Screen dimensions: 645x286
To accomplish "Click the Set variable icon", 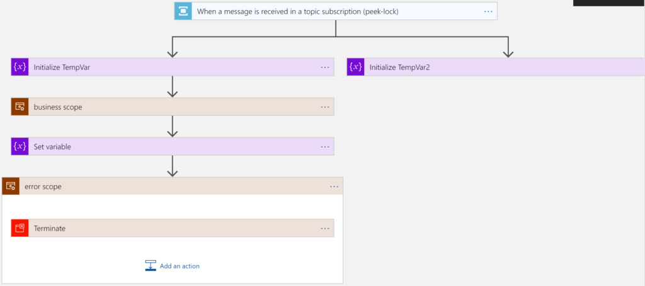I will 20,147.
